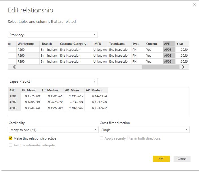Screen dimensions: 199x172
Task: Click the right scroll arrow in Prophecy preview
Action: point(183,67)
